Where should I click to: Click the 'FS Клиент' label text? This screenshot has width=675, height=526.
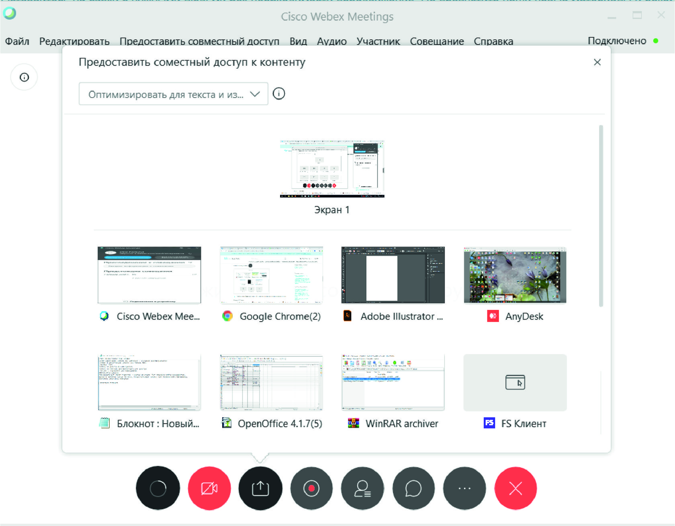click(524, 424)
